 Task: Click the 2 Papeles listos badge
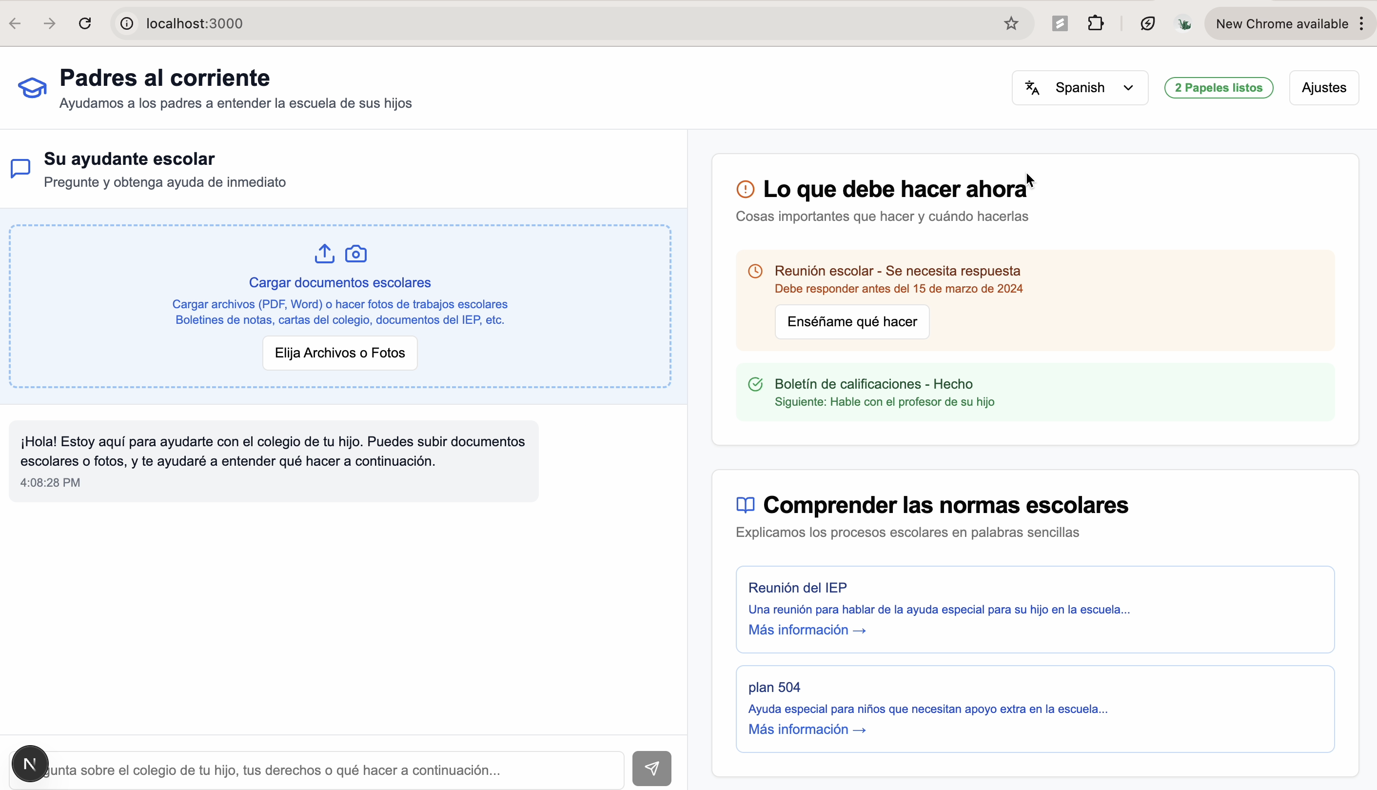coord(1218,88)
